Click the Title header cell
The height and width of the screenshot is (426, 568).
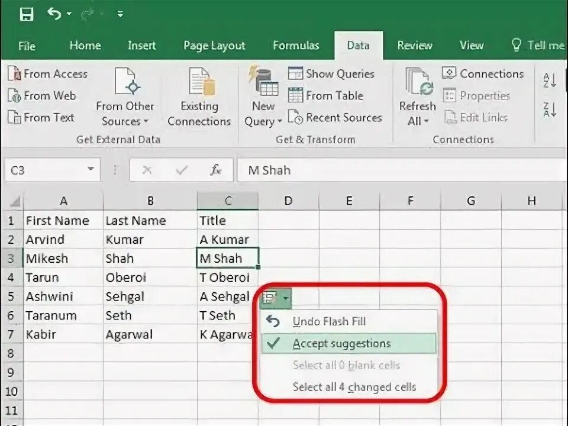pyautogui.click(x=228, y=220)
